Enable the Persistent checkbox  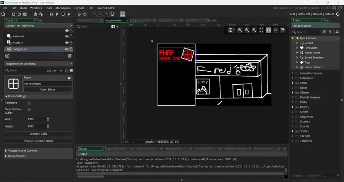(x=29, y=103)
